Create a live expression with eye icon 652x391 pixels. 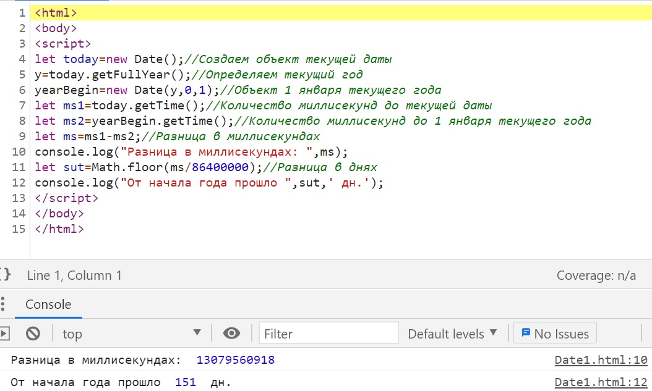231,334
